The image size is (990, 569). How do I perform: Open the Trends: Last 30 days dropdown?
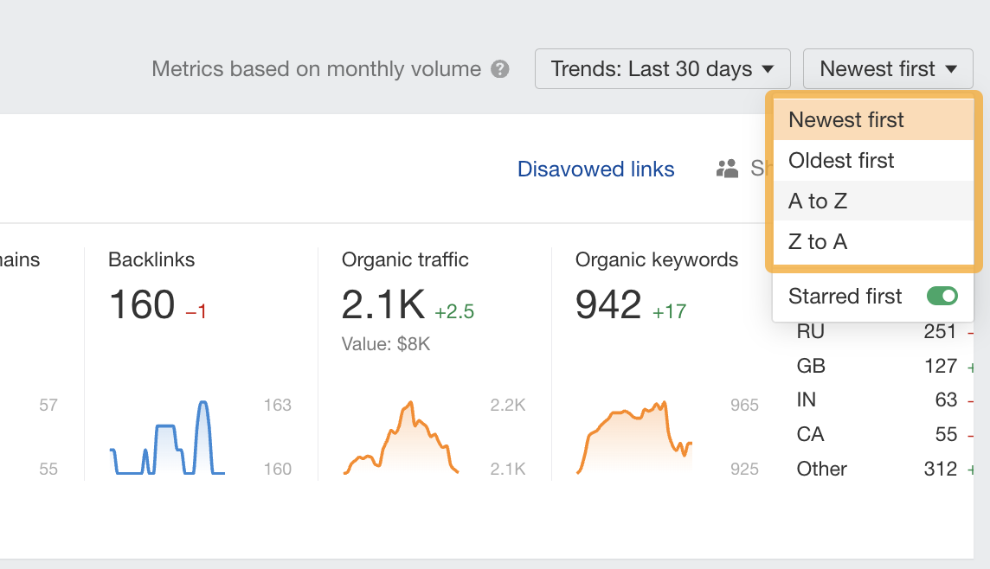[662, 69]
